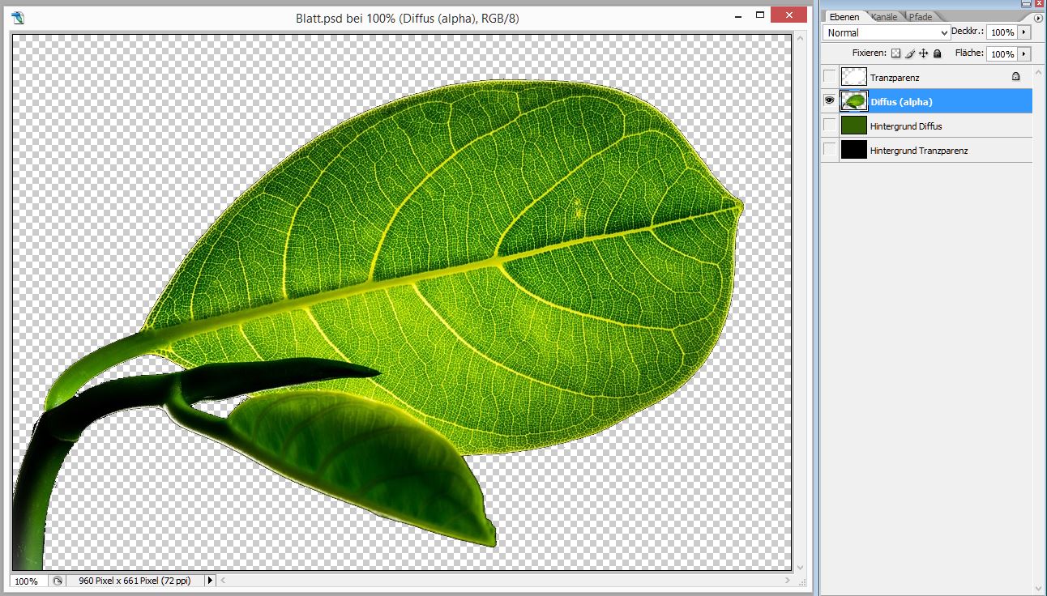Select the Hintergrund Diffus layer name
The image size is (1047, 596).
coord(906,126)
